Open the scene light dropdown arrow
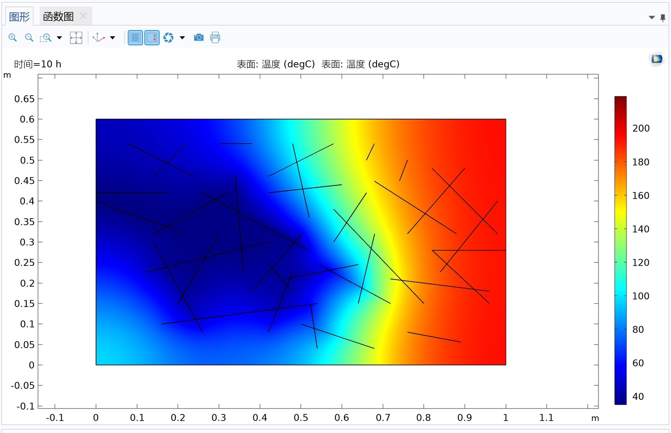This screenshot has width=671, height=433. click(x=182, y=38)
